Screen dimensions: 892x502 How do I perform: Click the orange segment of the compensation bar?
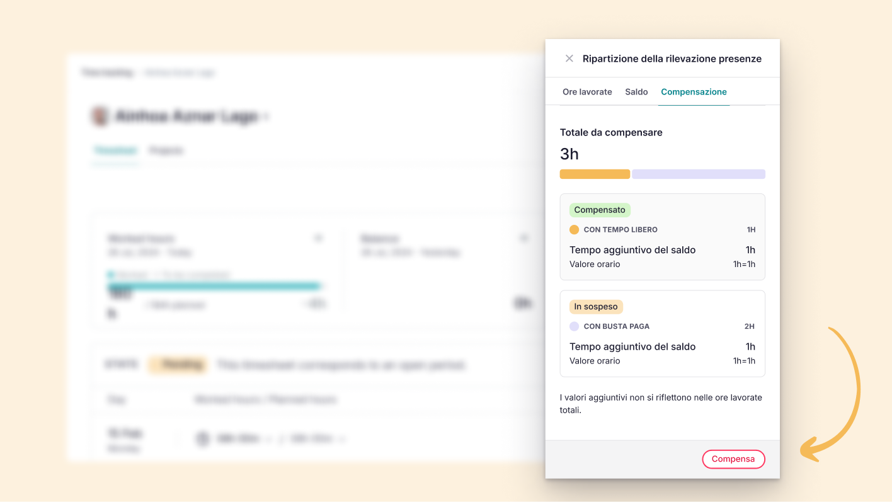point(595,174)
